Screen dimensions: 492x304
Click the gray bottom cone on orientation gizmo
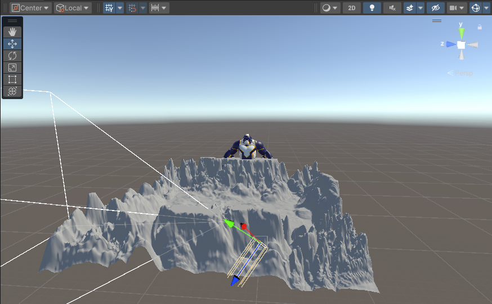461,55
